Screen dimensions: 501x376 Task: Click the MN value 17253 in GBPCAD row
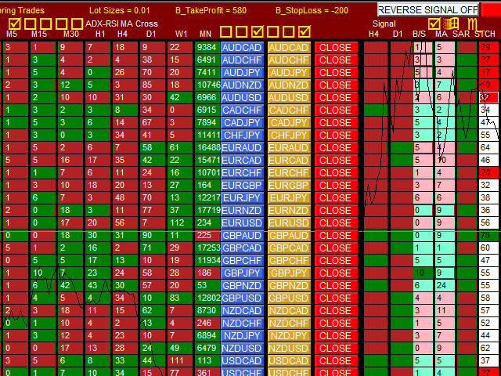[209, 248]
